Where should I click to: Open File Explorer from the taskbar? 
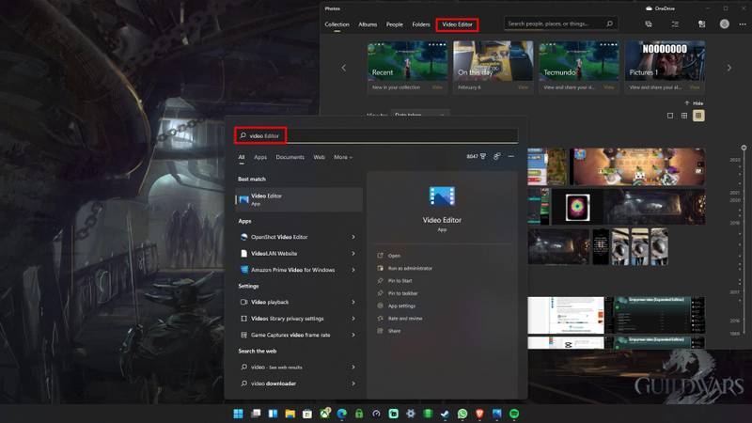290,414
